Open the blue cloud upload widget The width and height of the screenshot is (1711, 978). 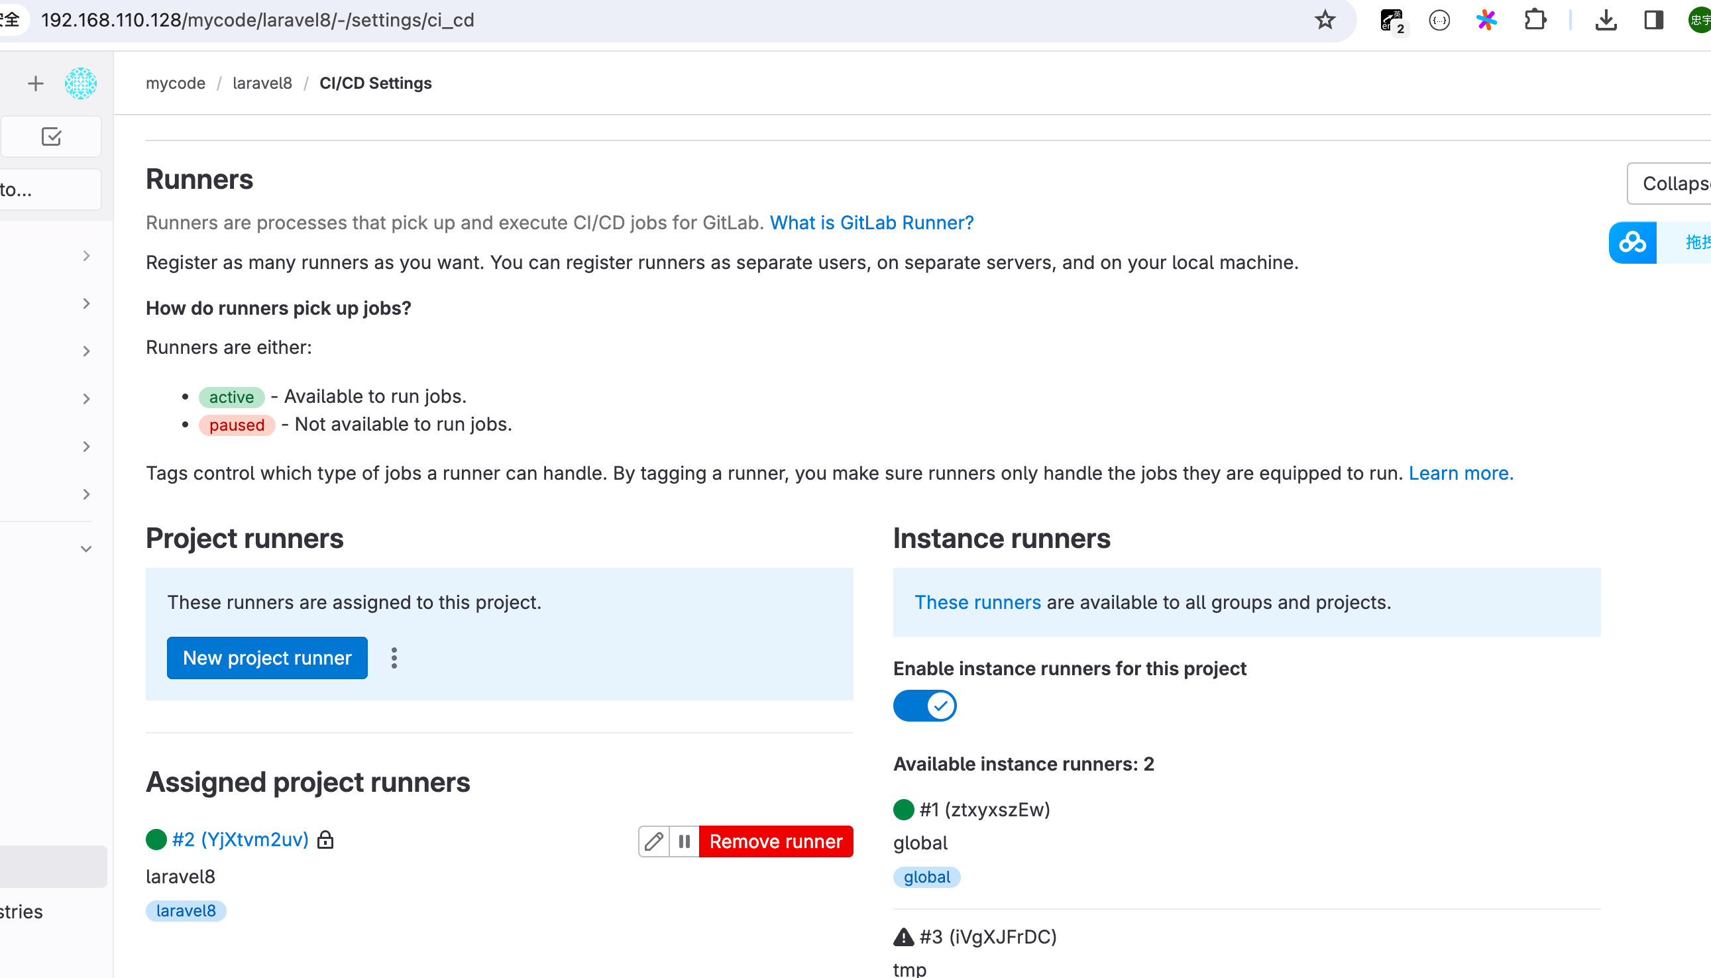[x=1632, y=243]
